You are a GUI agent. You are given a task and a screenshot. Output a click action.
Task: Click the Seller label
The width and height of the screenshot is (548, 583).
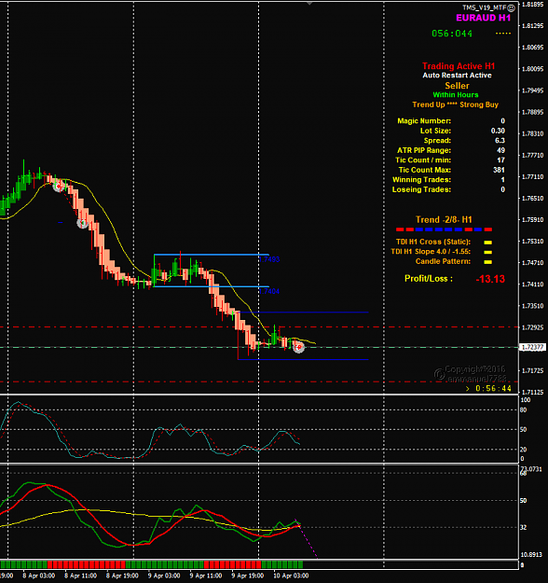tap(457, 86)
